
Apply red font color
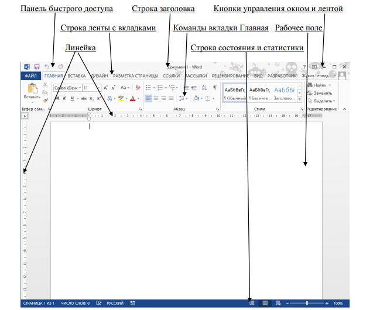(133, 98)
